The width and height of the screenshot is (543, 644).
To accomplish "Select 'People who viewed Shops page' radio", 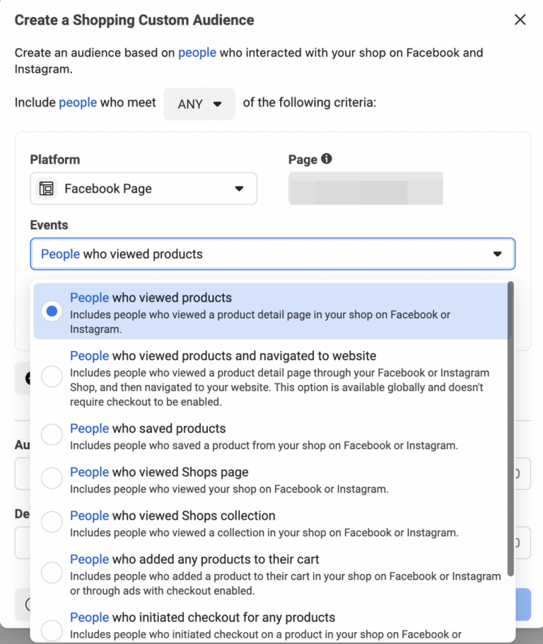I will click(x=52, y=479).
